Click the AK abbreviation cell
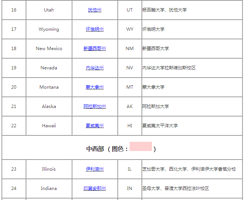This screenshot has height=200, width=244. (130, 106)
